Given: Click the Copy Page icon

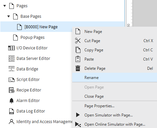Looking at the screenshot, I should (78, 50).
